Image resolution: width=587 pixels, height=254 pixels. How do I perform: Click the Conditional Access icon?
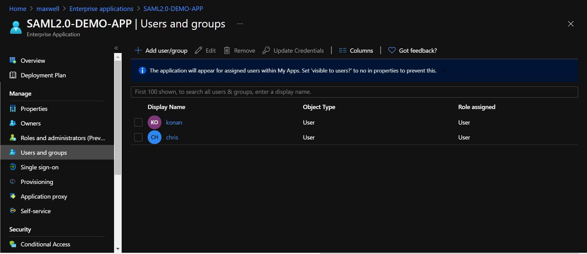click(13, 244)
